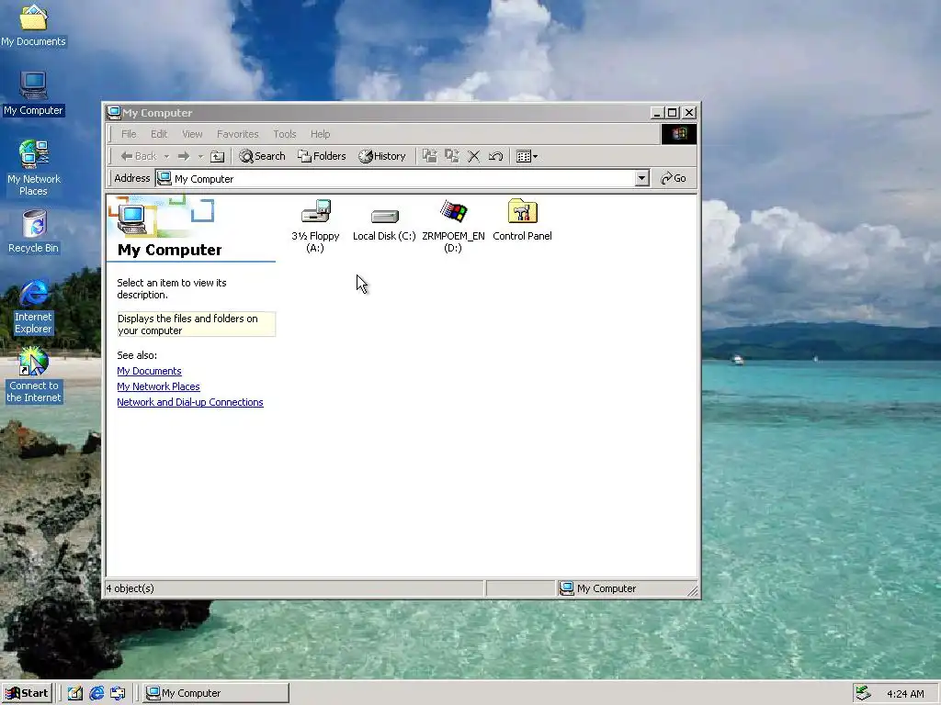Open the View menu

pos(192,134)
